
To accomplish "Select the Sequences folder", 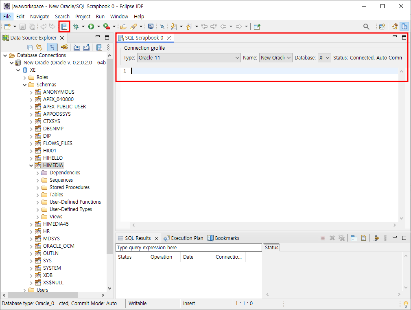I will tap(61, 180).
